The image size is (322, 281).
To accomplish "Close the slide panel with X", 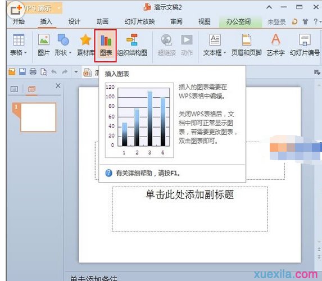I will (x=58, y=85).
